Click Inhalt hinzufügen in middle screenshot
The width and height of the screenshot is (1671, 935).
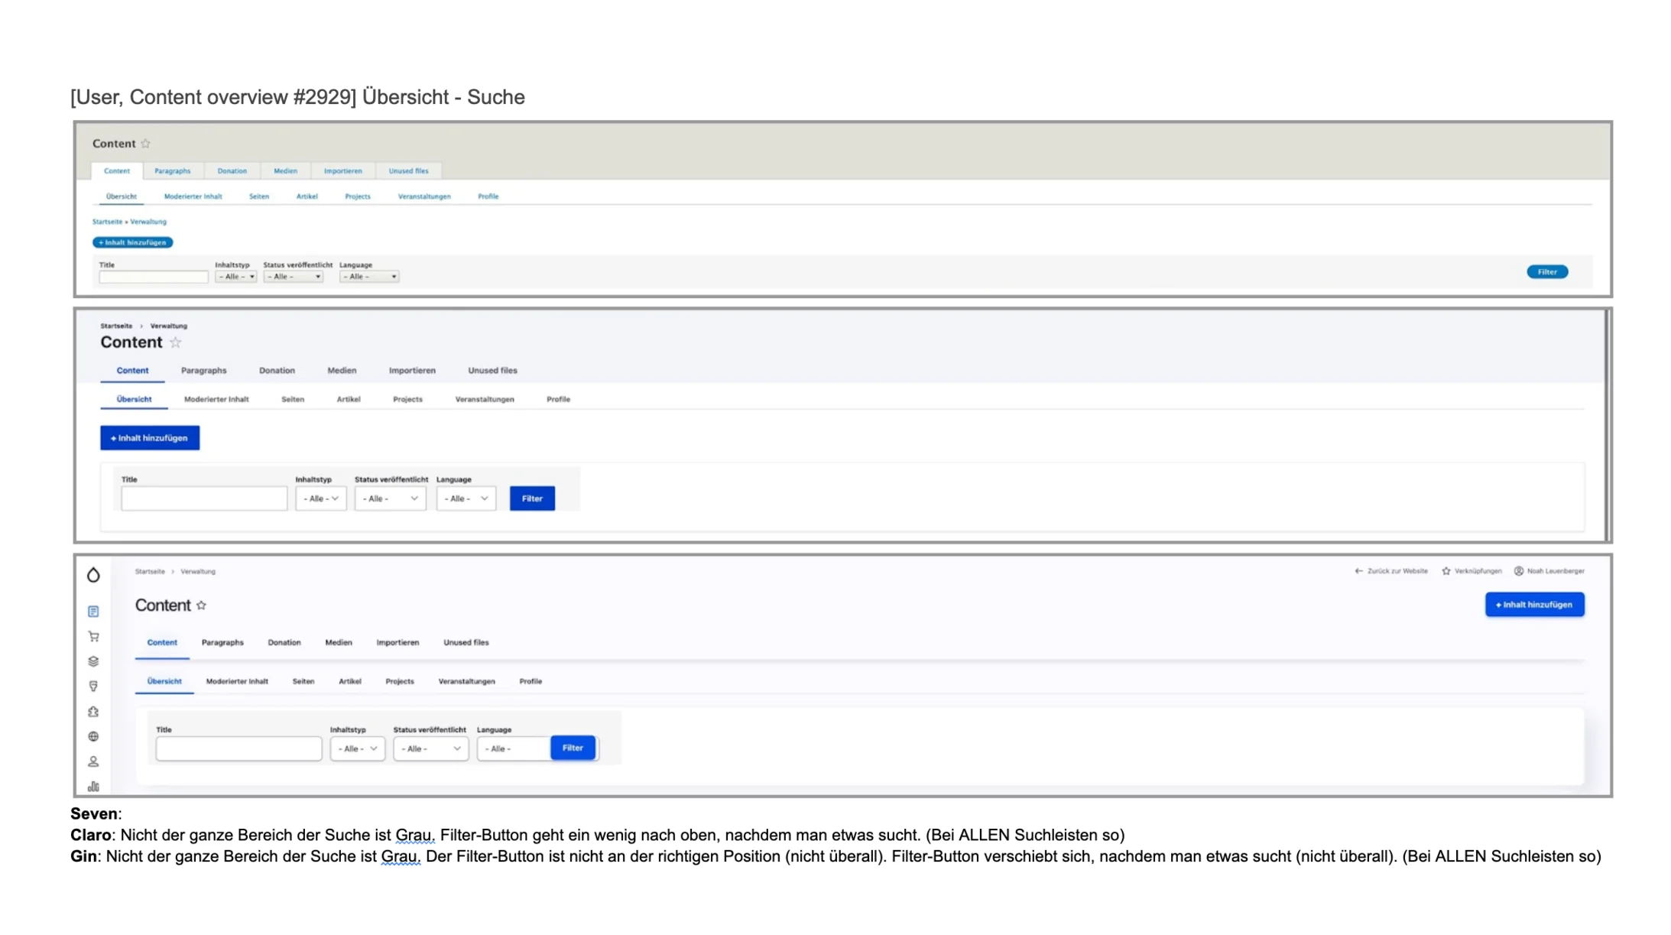pos(150,438)
